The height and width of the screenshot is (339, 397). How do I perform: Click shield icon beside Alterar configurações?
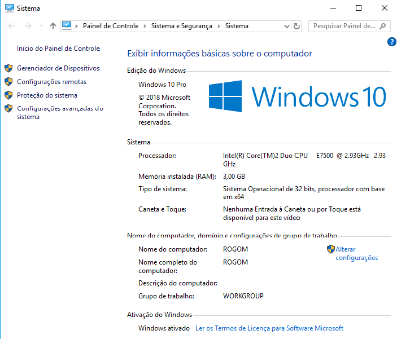pos(331,249)
